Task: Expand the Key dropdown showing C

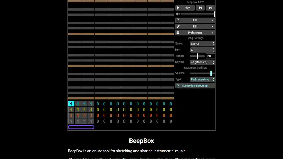Action: click(202, 50)
